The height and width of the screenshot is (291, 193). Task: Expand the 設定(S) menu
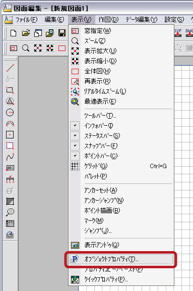click(x=174, y=20)
